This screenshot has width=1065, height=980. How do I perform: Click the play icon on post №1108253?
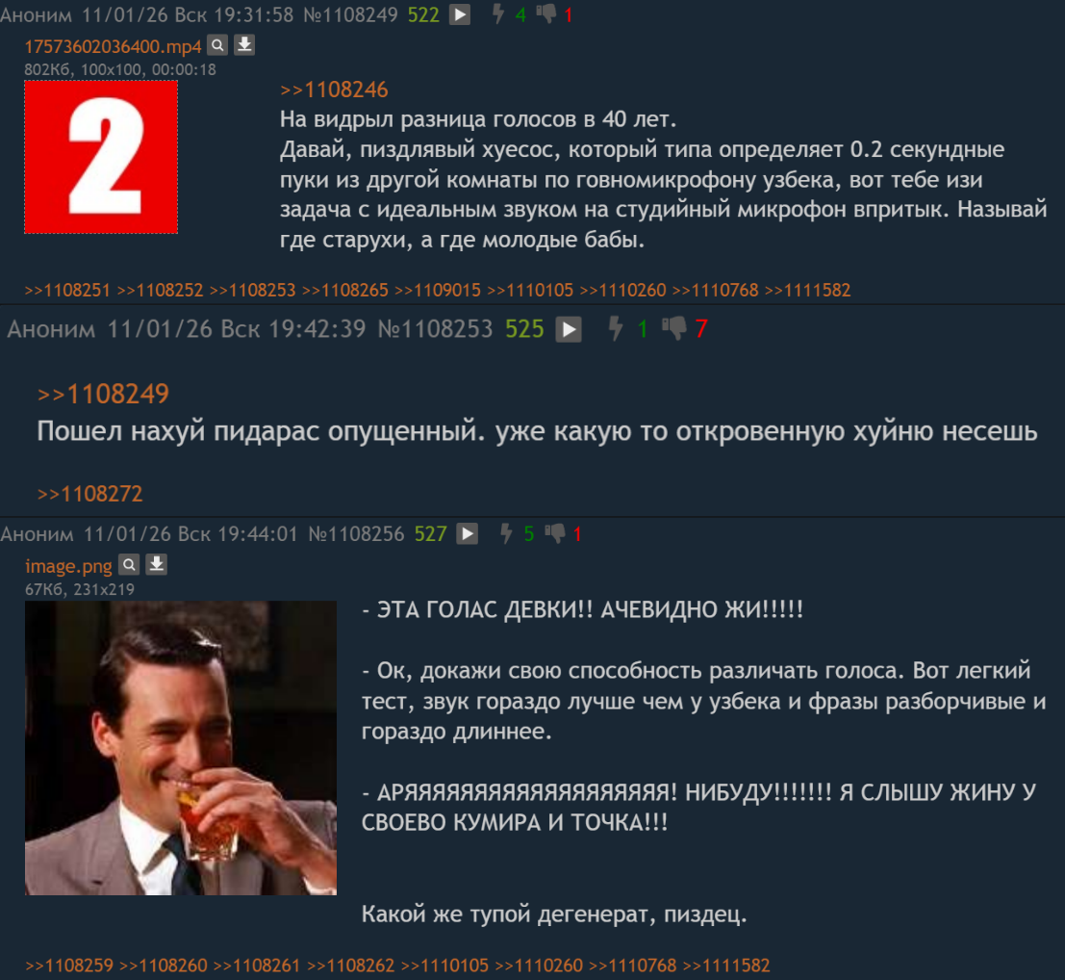569,329
